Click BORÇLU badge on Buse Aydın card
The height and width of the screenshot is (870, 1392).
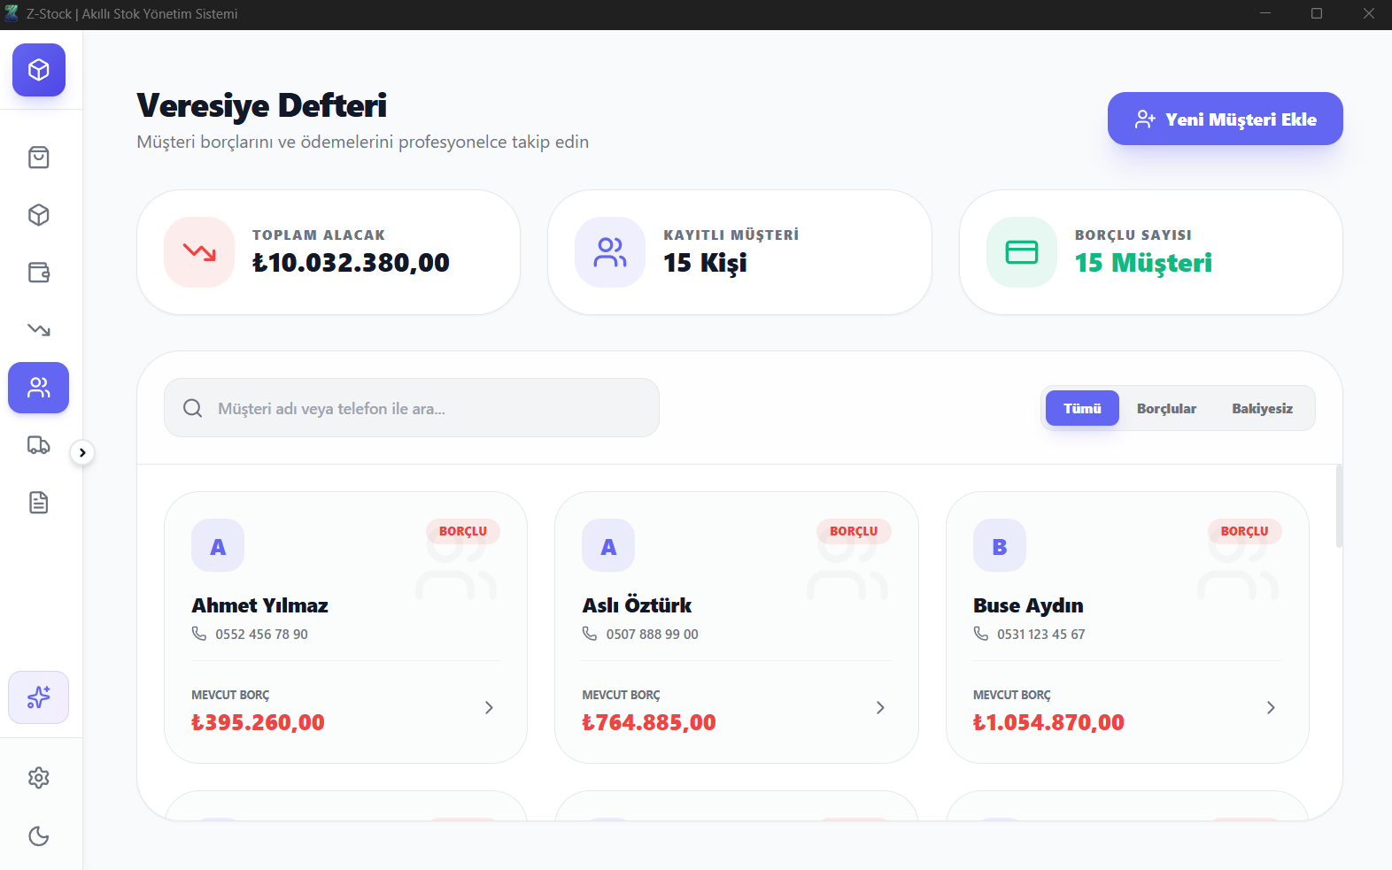point(1244,531)
